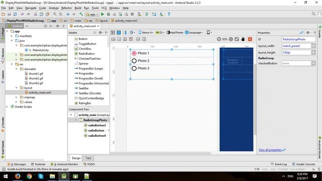
Task: Click Stop square icon in toolbar
Action: point(132,14)
